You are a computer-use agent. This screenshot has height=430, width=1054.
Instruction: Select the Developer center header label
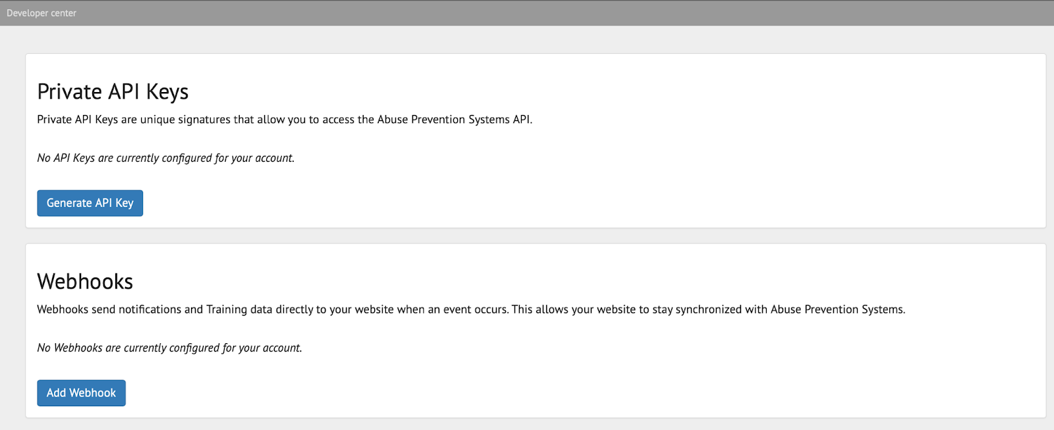click(42, 13)
